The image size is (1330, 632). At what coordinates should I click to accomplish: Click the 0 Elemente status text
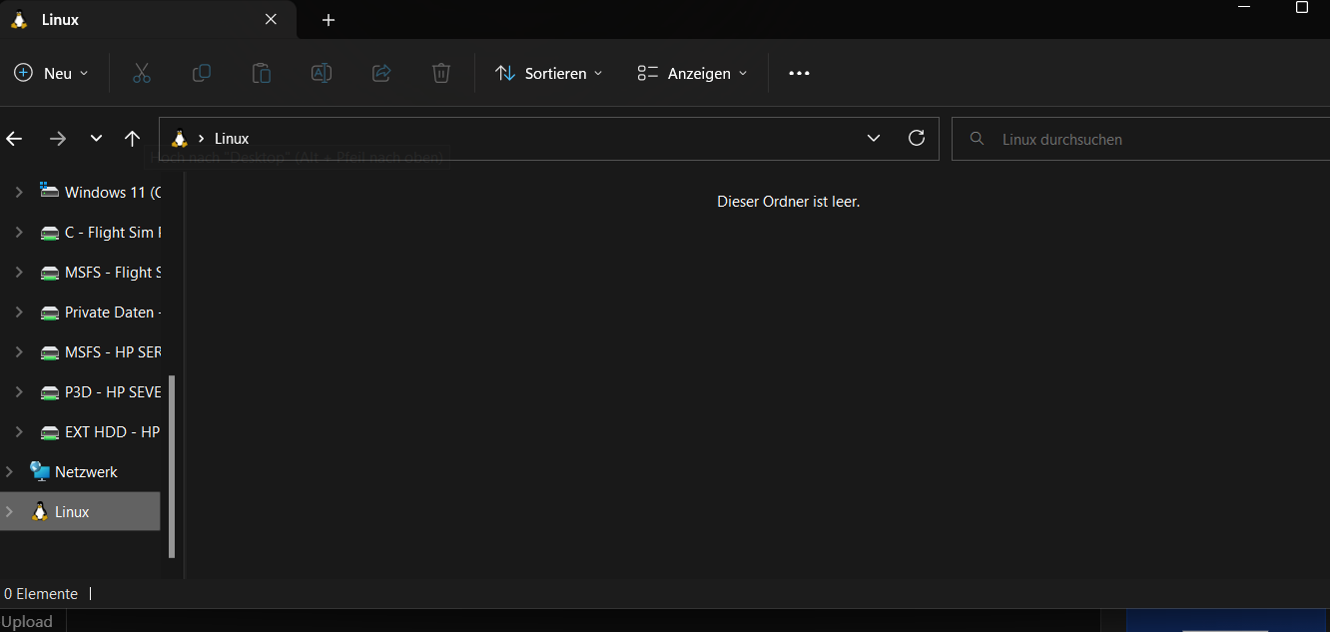41,593
